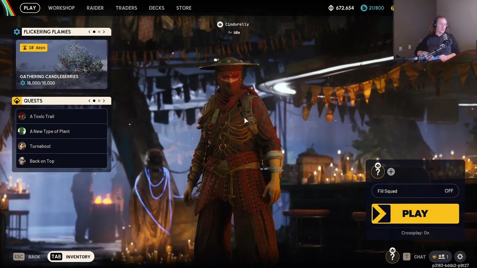Image resolution: width=477 pixels, height=268 pixels.
Task: Select first page dot in Quests header
Action: coord(94,101)
